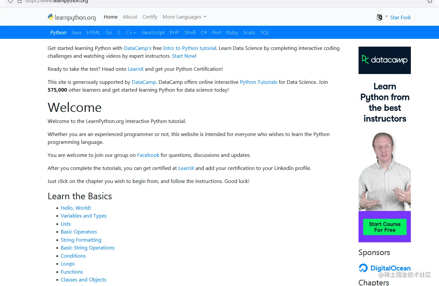The image size is (439, 286).
Task: Switch to the Perl tab
Action: 217,33
